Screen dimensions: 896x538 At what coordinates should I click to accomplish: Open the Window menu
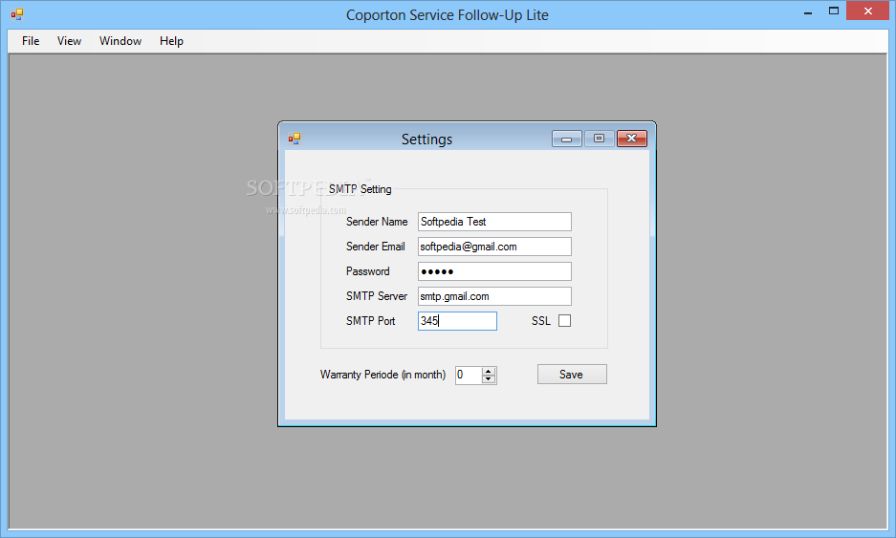(x=120, y=41)
